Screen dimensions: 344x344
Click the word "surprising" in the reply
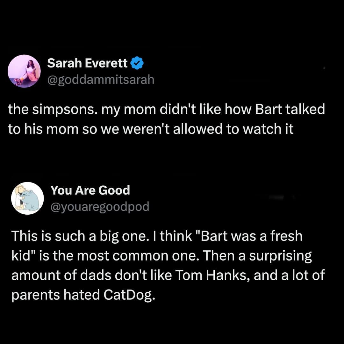click(280, 256)
